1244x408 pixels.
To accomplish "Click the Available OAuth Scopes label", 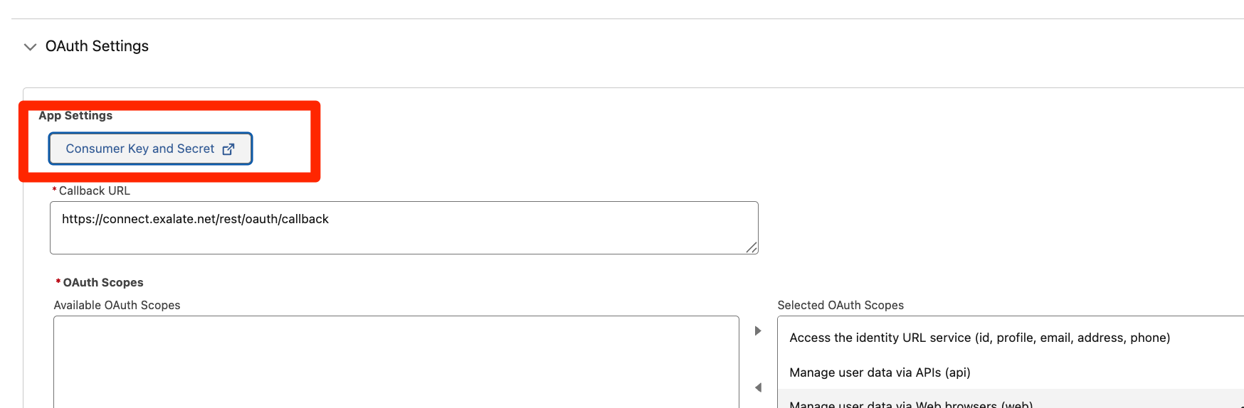I will [x=117, y=305].
